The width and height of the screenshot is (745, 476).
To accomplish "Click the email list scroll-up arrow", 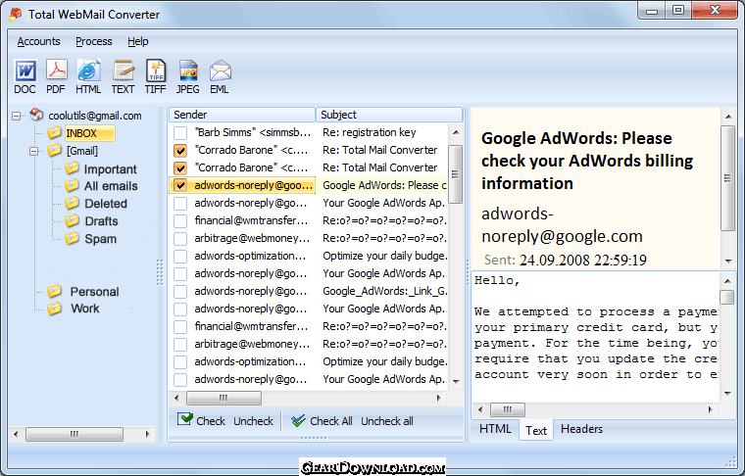I will click(x=456, y=132).
